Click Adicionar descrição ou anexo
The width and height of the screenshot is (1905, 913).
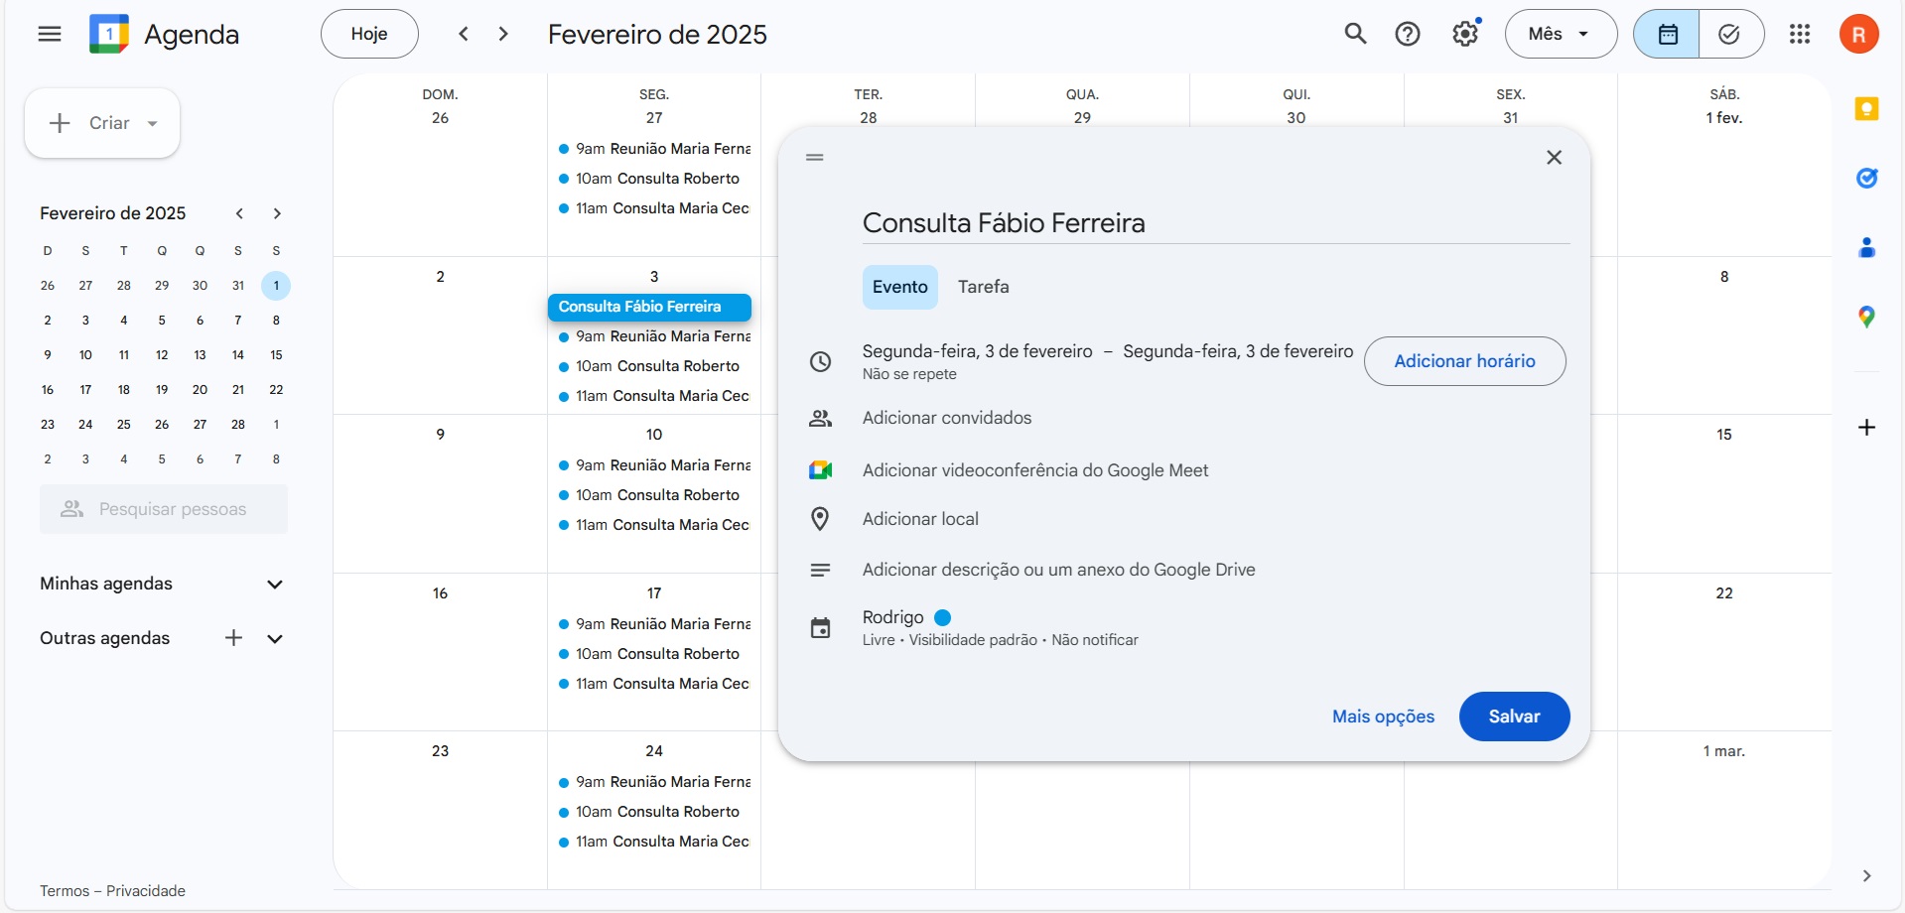(x=1058, y=570)
